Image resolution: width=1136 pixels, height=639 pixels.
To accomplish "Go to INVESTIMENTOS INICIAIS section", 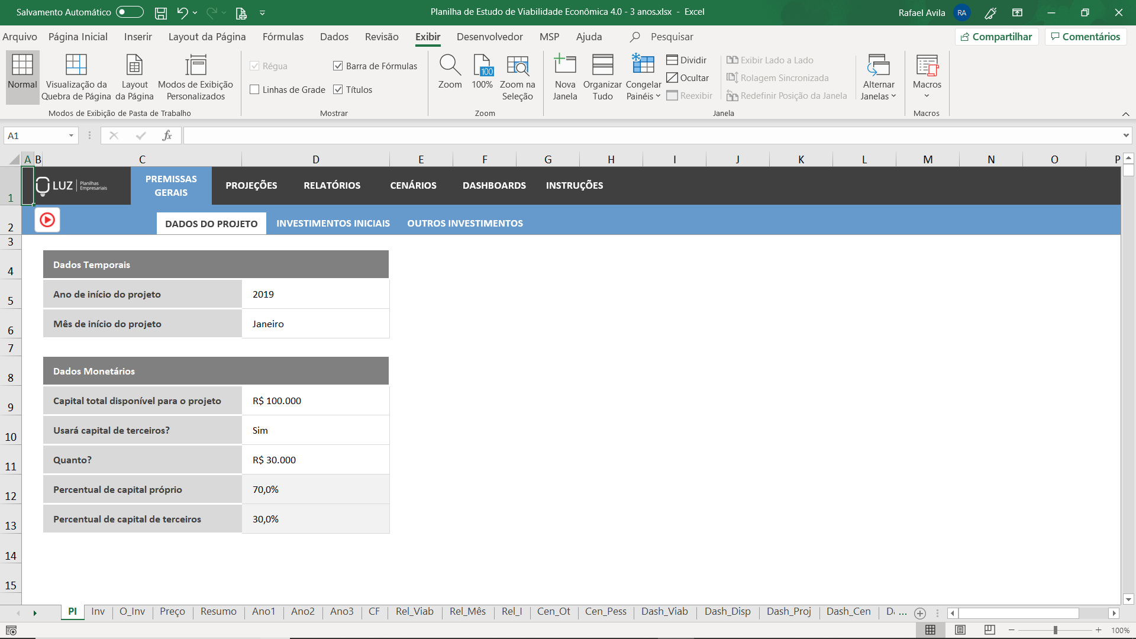I will click(333, 223).
